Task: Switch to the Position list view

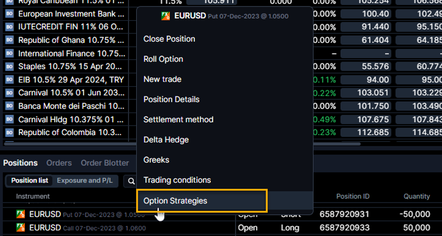Action: [x=30, y=181]
